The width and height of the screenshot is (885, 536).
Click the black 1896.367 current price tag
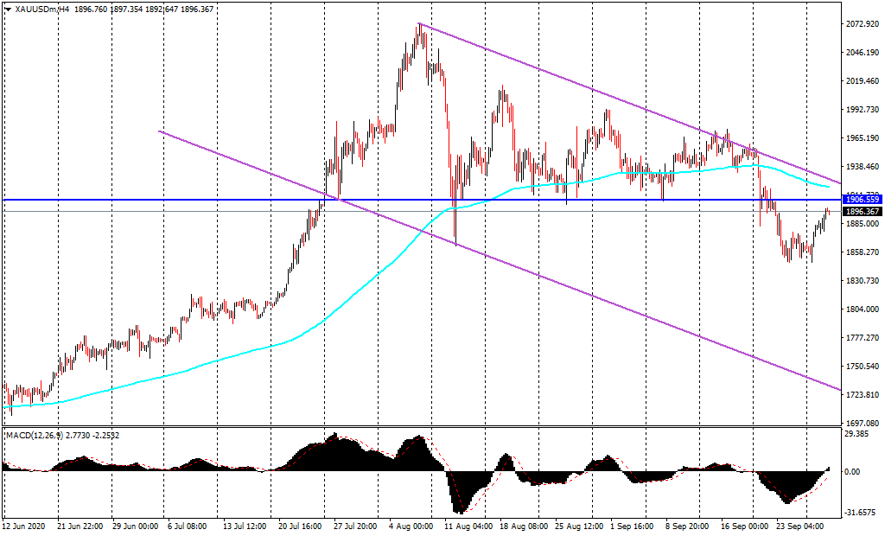point(862,212)
